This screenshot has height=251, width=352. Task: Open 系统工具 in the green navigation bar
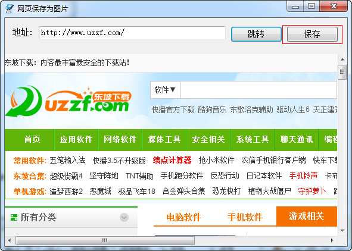(x=253, y=139)
